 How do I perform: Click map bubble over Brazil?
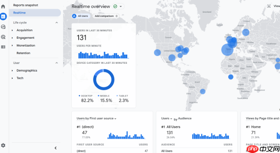[x=203, y=91]
